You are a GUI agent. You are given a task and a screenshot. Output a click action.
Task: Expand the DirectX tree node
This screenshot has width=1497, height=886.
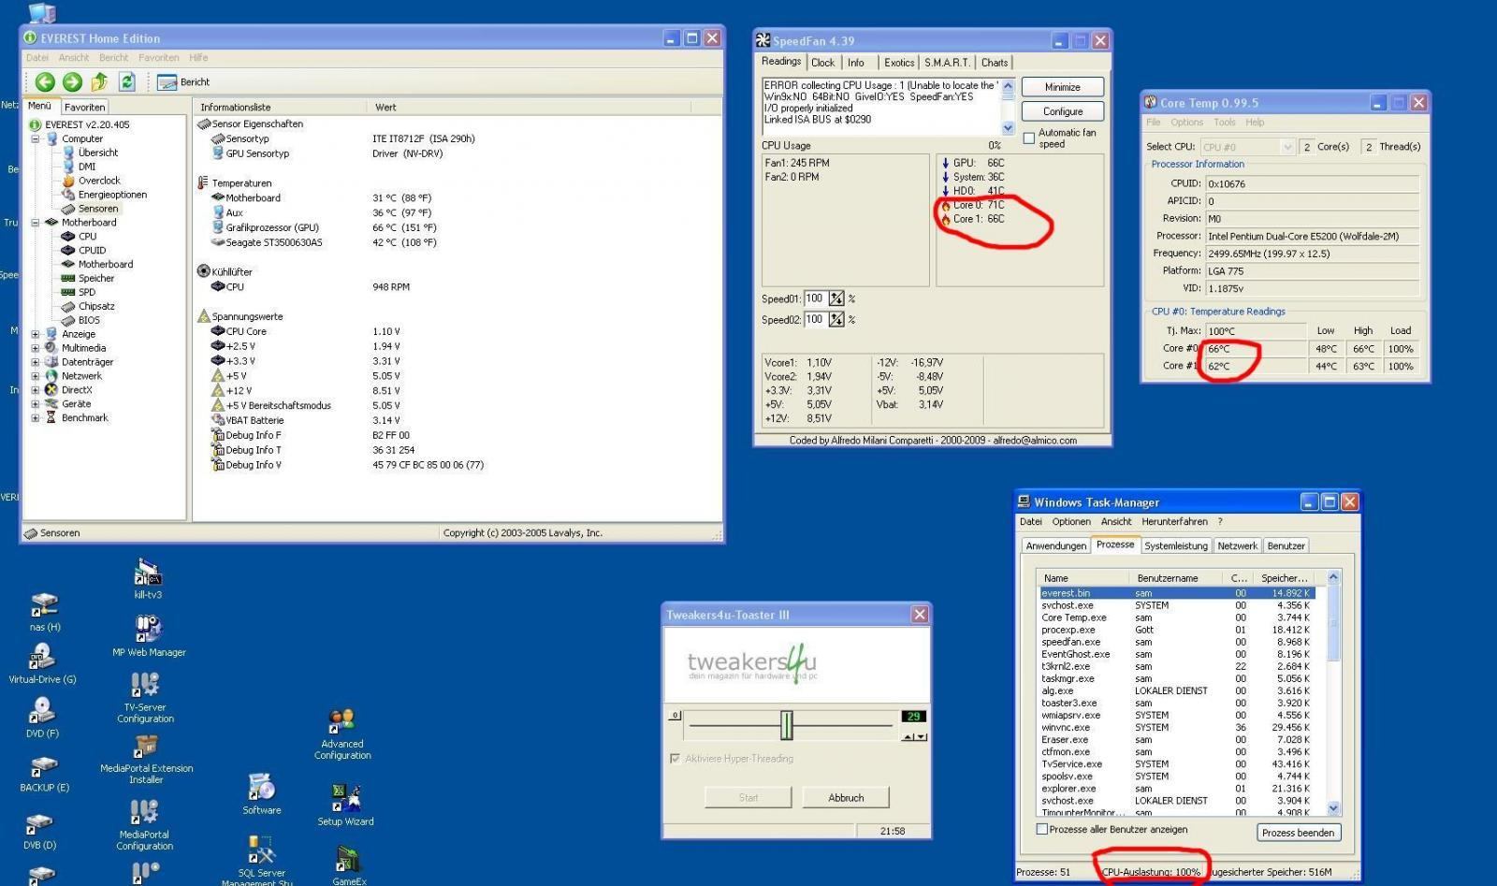[x=36, y=390]
